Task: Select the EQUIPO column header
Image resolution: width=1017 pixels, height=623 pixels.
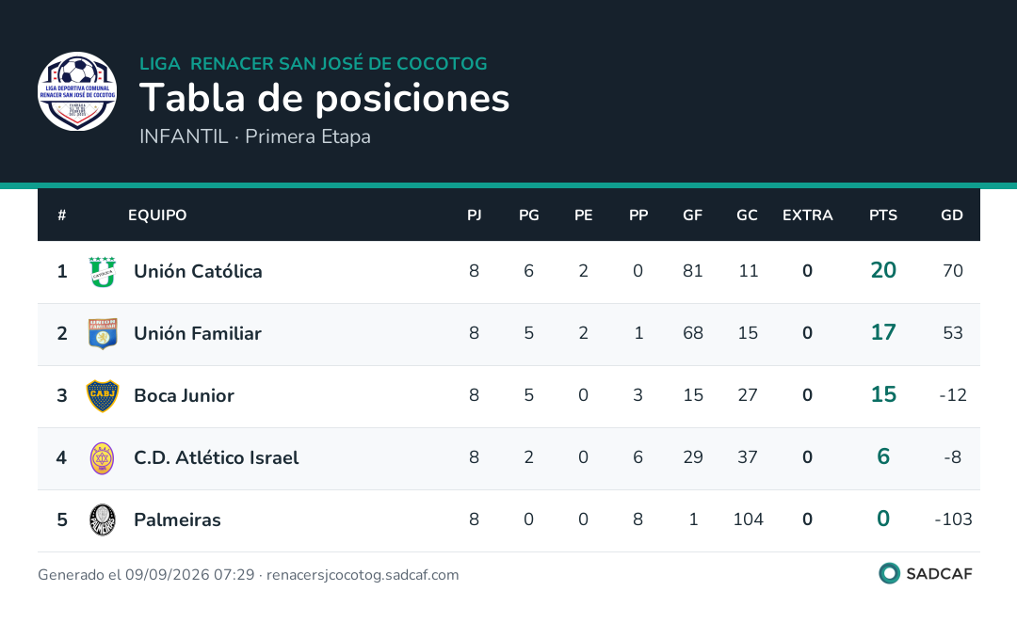Action: point(157,216)
